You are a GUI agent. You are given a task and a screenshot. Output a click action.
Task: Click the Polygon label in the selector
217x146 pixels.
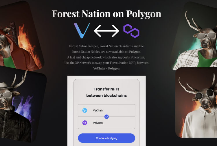coord(98,123)
